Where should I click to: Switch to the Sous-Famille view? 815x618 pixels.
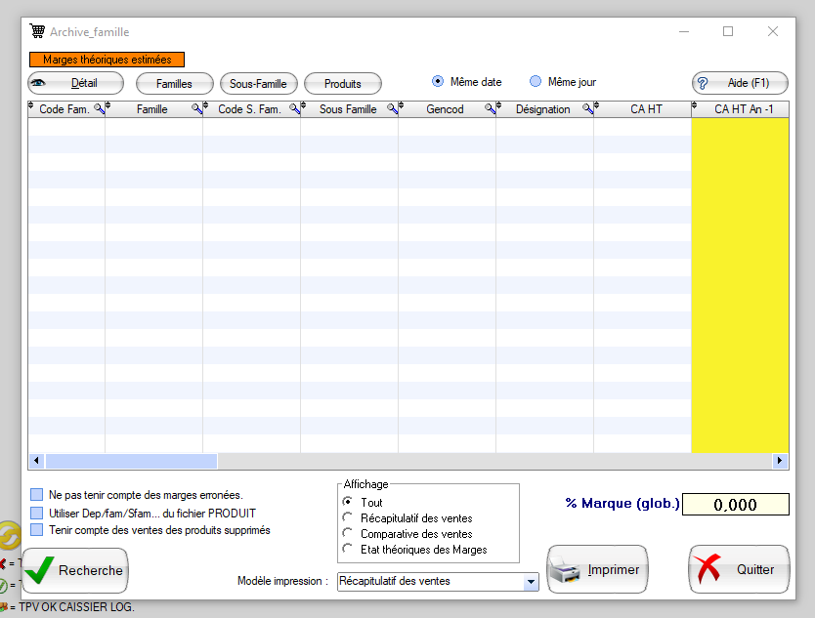pyautogui.click(x=258, y=84)
